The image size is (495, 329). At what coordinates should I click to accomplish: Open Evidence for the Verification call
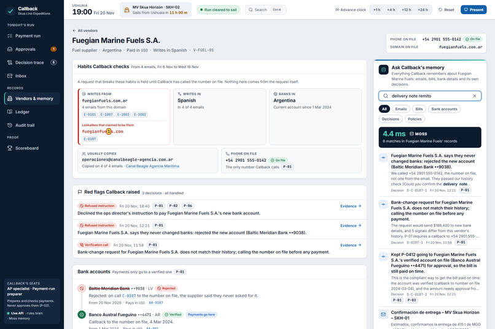(x=351, y=245)
